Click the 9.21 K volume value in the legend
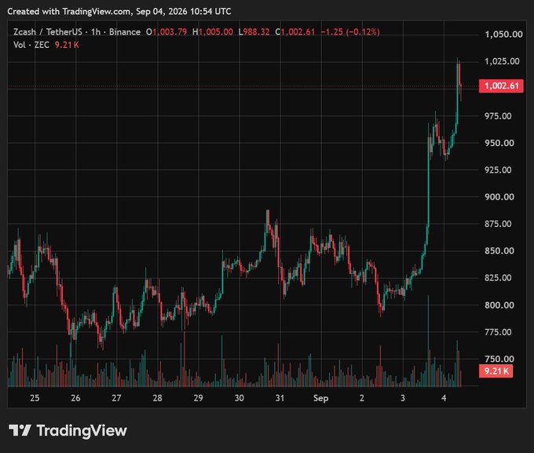 point(67,45)
